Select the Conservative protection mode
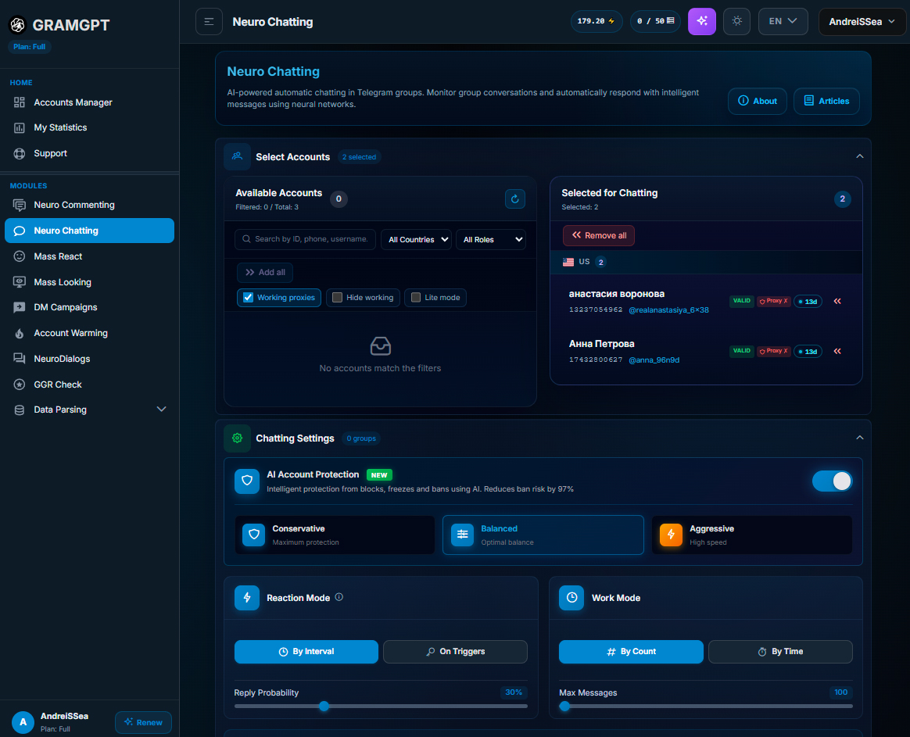The image size is (910, 737). (x=335, y=535)
